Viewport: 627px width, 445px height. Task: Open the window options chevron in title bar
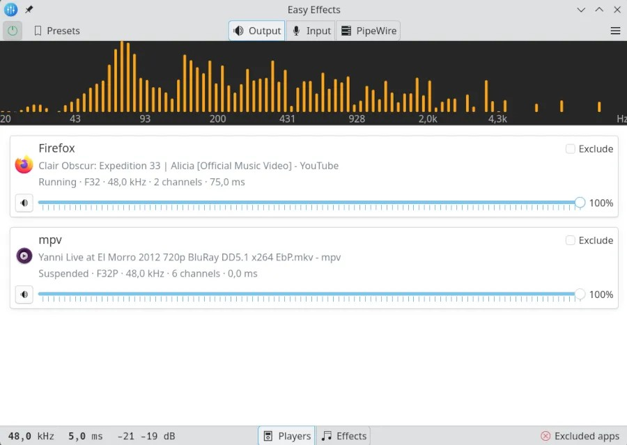coord(582,10)
